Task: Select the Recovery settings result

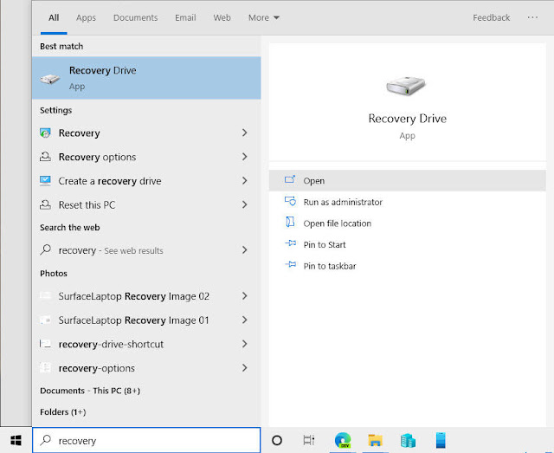Action: pyautogui.click(x=146, y=133)
